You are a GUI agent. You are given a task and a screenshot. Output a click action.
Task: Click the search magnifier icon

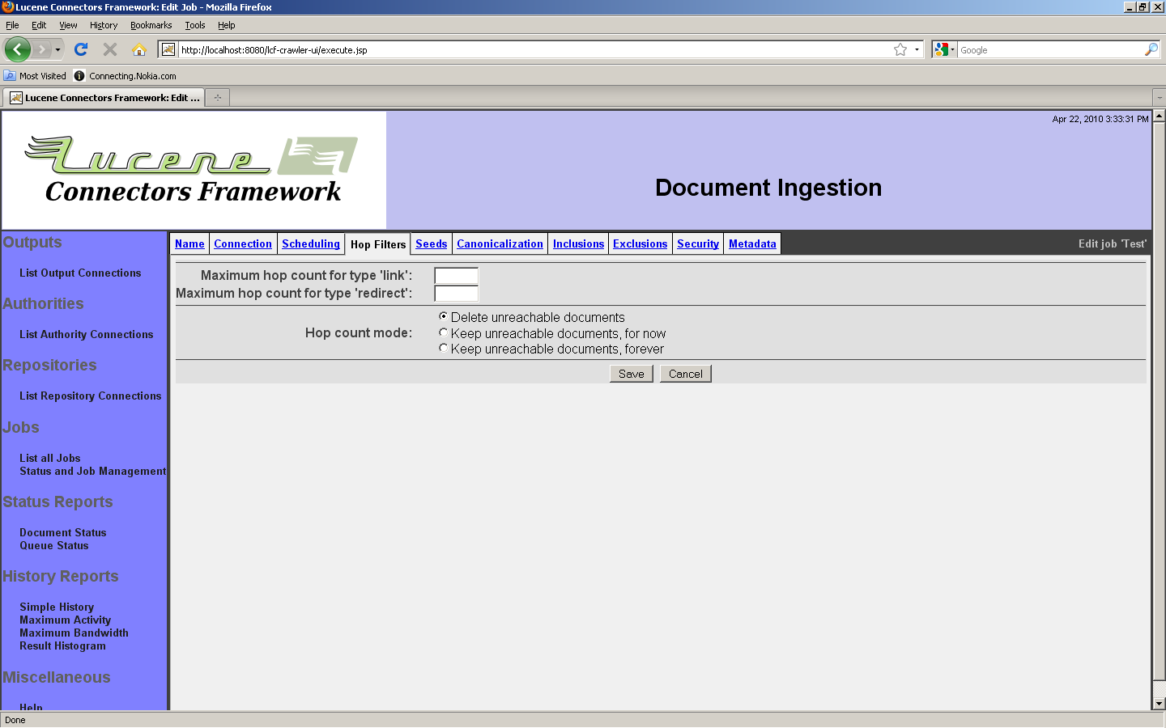tap(1151, 49)
